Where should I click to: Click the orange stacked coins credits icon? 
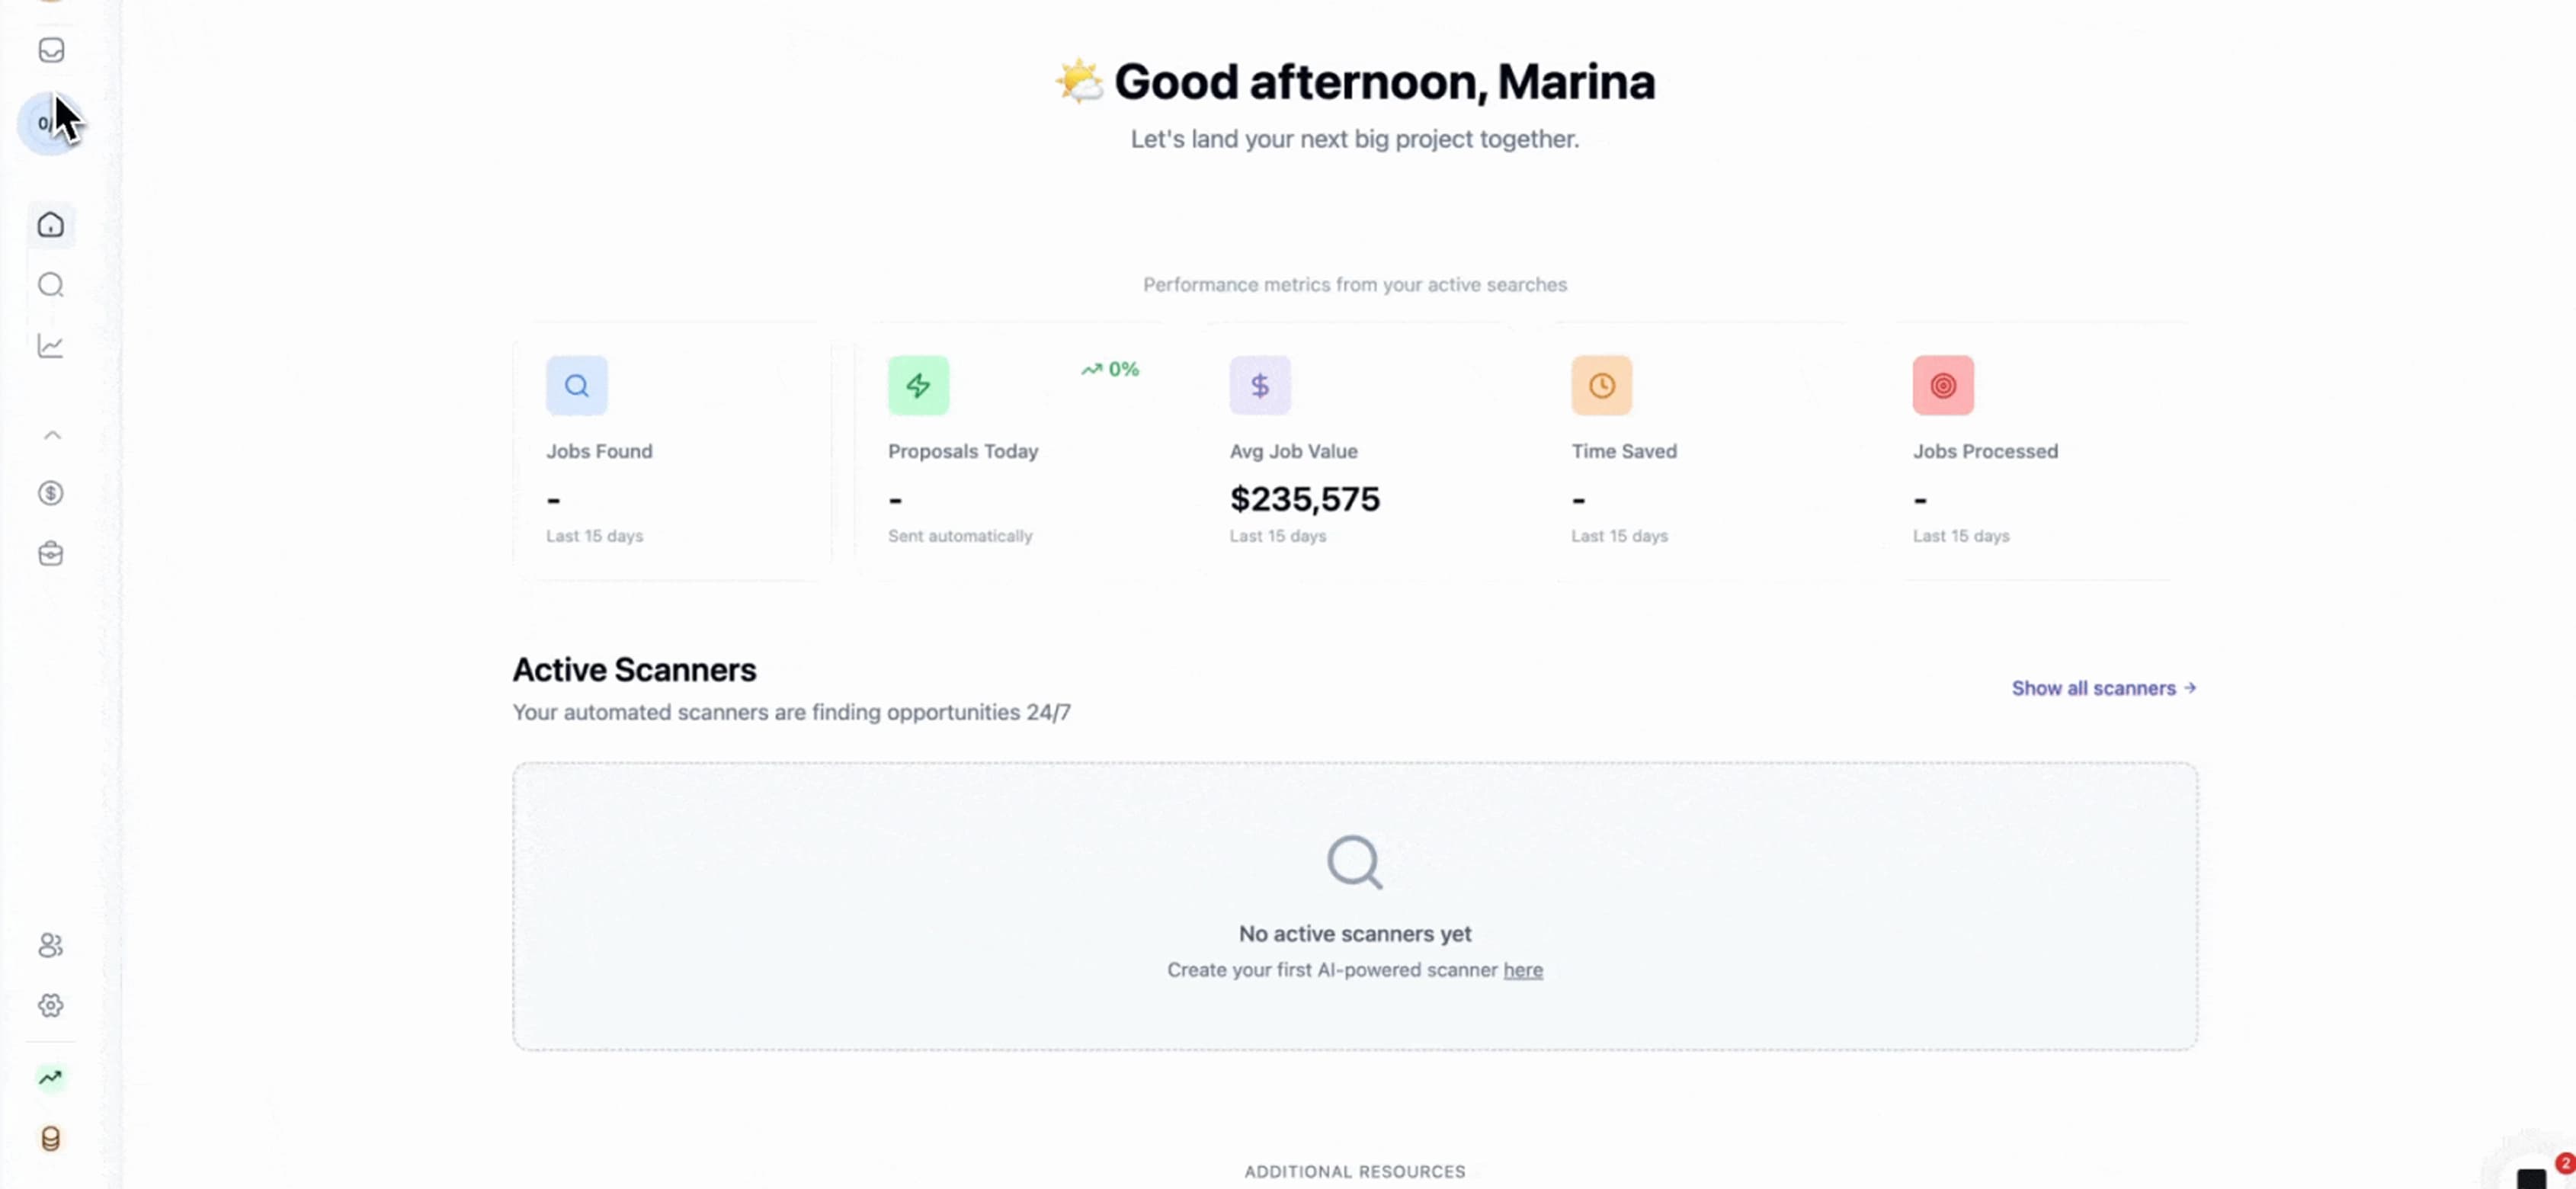click(51, 1138)
